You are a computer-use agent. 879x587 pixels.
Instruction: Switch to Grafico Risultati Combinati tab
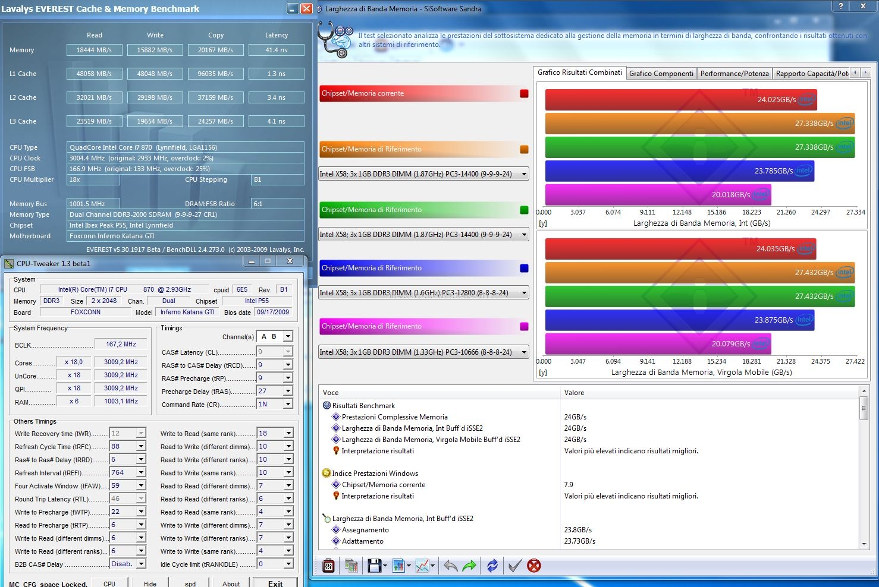(x=579, y=72)
